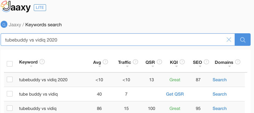Open the QSR column help icon

(159, 62)
